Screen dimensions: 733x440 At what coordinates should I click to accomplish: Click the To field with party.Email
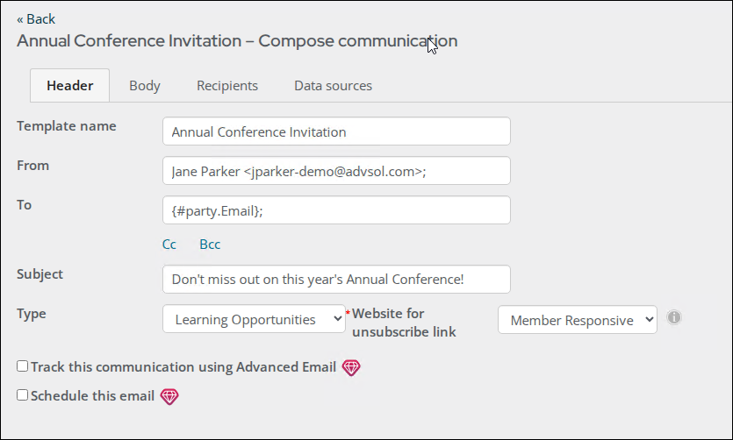click(336, 210)
